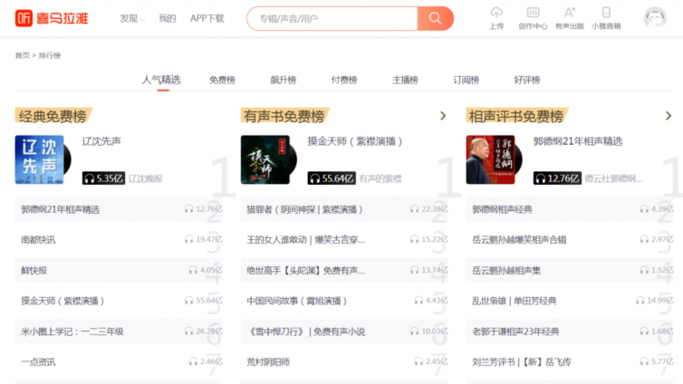Open 绝世高手【头陀渊】item
The height and width of the screenshot is (384, 683).
point(306,271)
